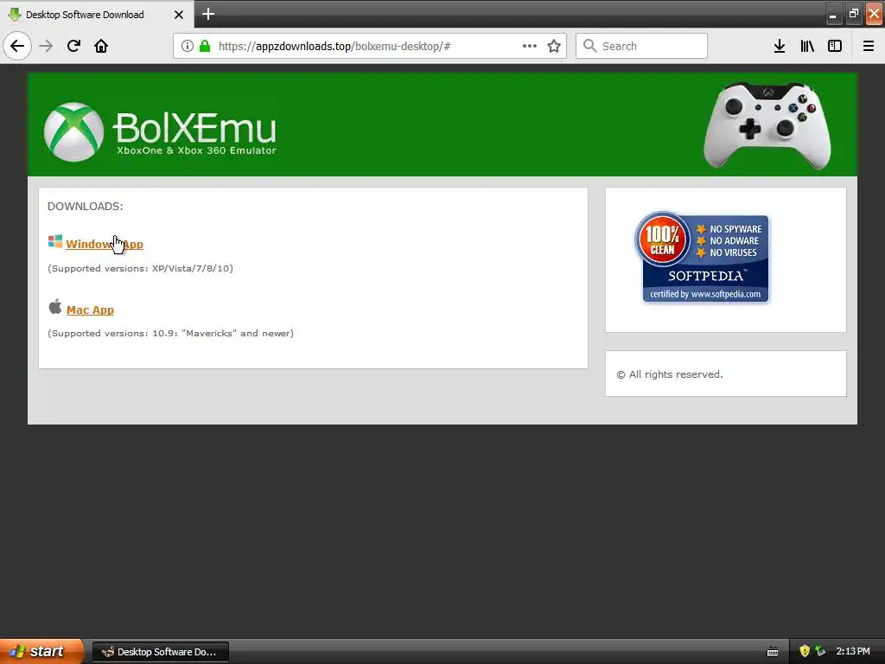Click the BolXEmu title text
The image size is (885, 664).
pos(194,128)
